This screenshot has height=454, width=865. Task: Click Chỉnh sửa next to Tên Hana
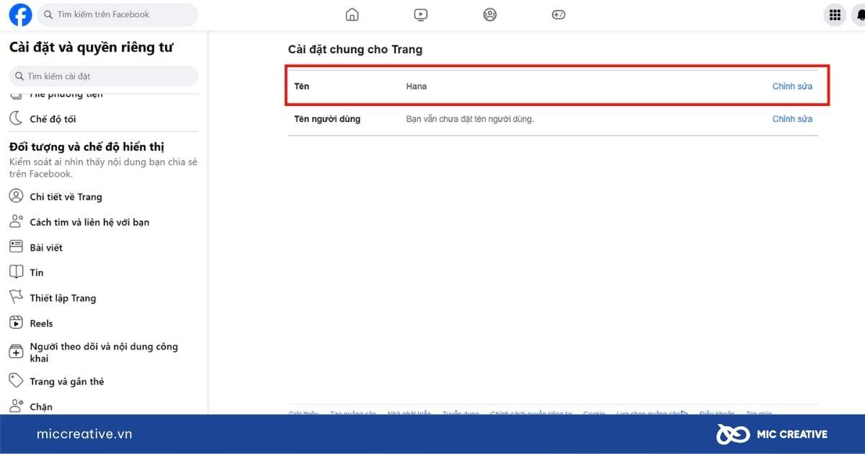792,86
